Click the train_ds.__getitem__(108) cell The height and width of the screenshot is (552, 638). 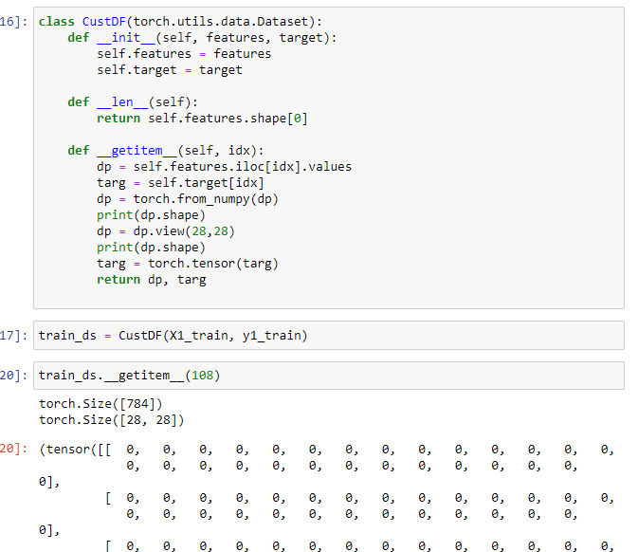pos(129,376)
